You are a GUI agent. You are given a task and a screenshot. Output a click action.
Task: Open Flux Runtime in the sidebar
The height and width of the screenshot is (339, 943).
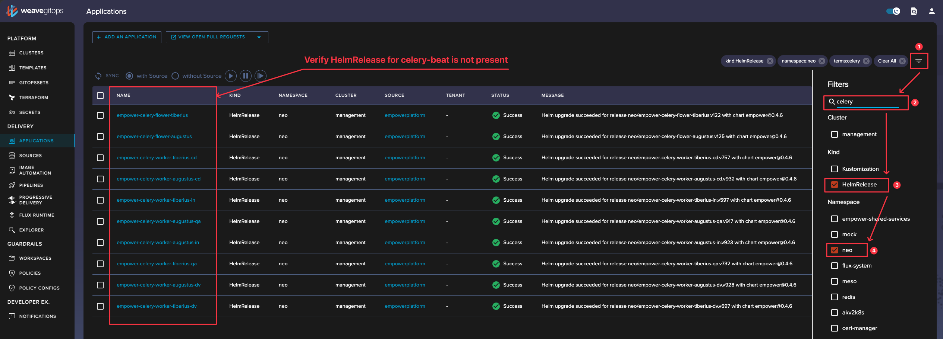(x=37, y=215)
